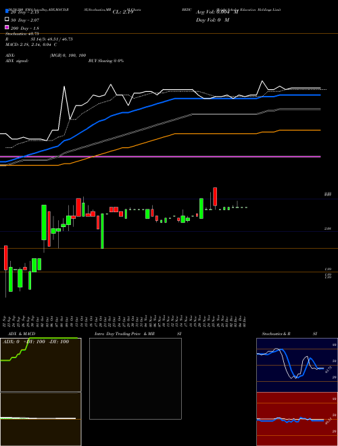Click the 'ADX & MACD' panel title
The image size is (338, 446).
(x=22, y=334)
